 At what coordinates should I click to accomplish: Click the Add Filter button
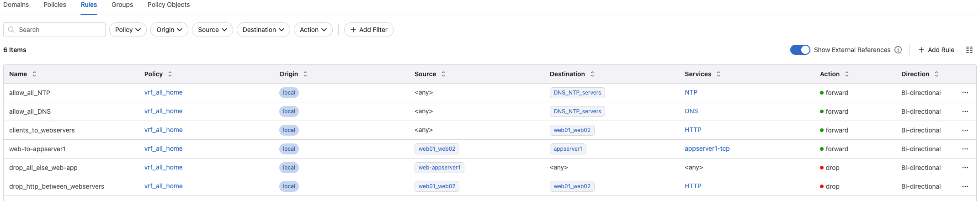[x=368, y=30]
